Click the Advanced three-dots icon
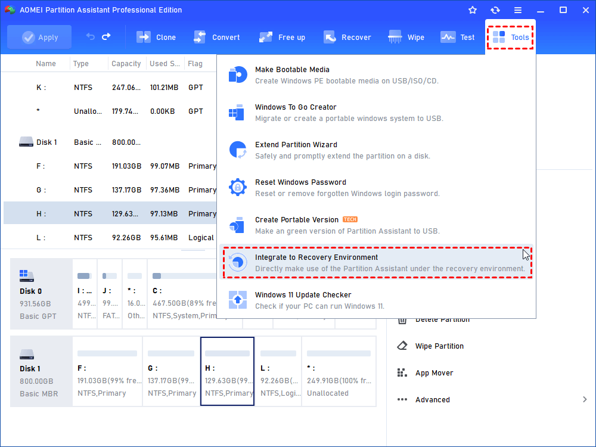Viewport: 596px width, 447px height. tap(402, 399)
